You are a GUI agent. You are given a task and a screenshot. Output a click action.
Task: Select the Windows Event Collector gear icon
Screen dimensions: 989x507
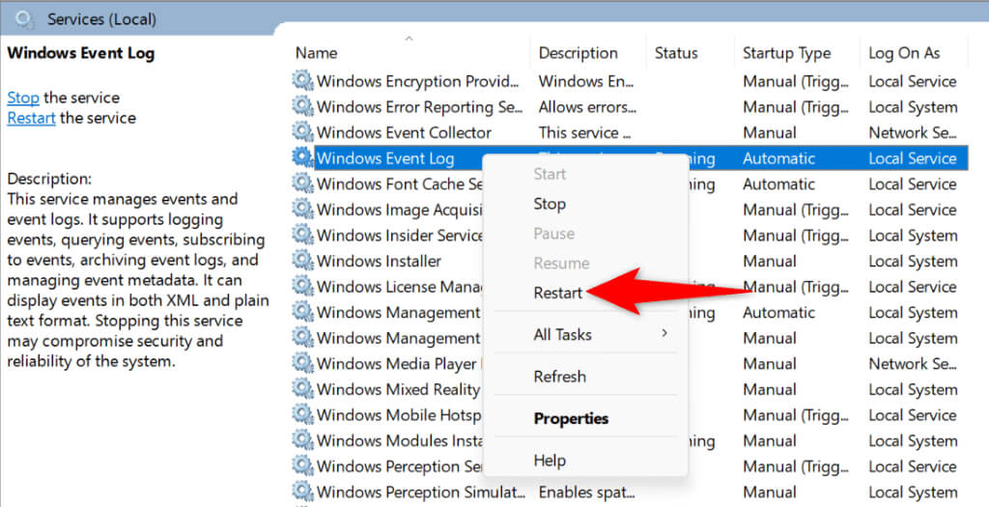pyautogui.click(x=302, y=131)
